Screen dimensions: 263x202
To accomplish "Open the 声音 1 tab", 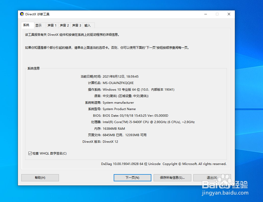I will click(52, 26).
